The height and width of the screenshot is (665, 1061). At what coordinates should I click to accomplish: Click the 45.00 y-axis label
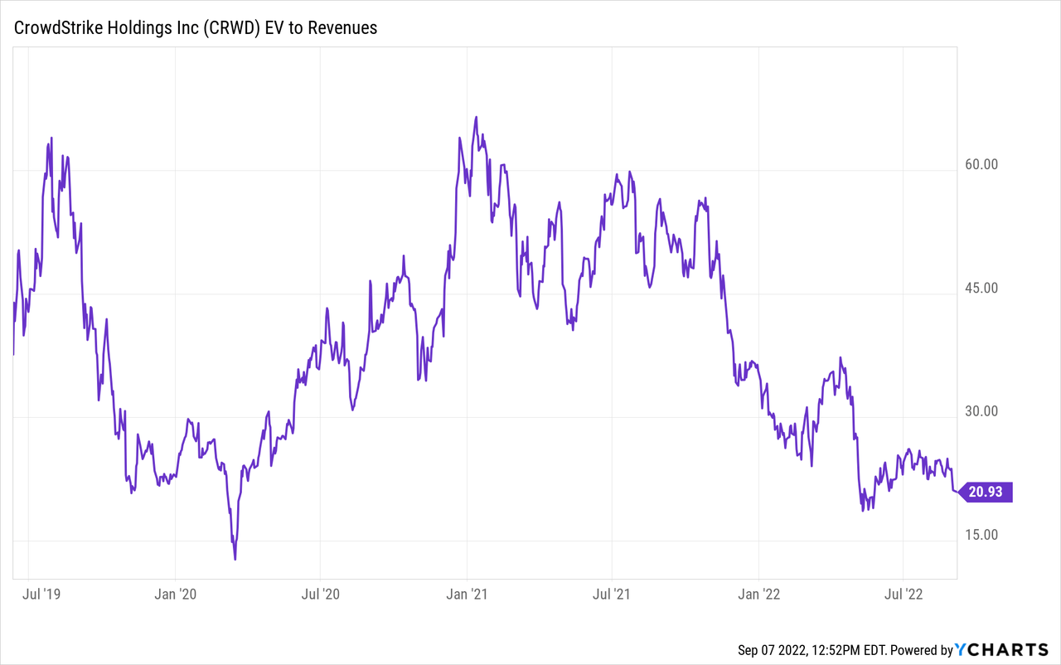(x=981, y=288)
